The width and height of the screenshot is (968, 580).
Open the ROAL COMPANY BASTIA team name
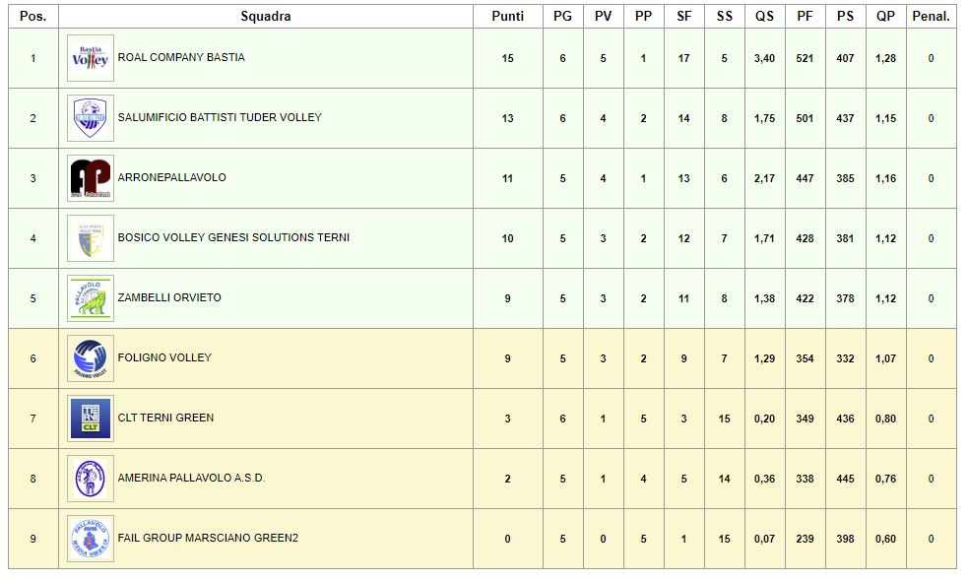tap(181, 57)
